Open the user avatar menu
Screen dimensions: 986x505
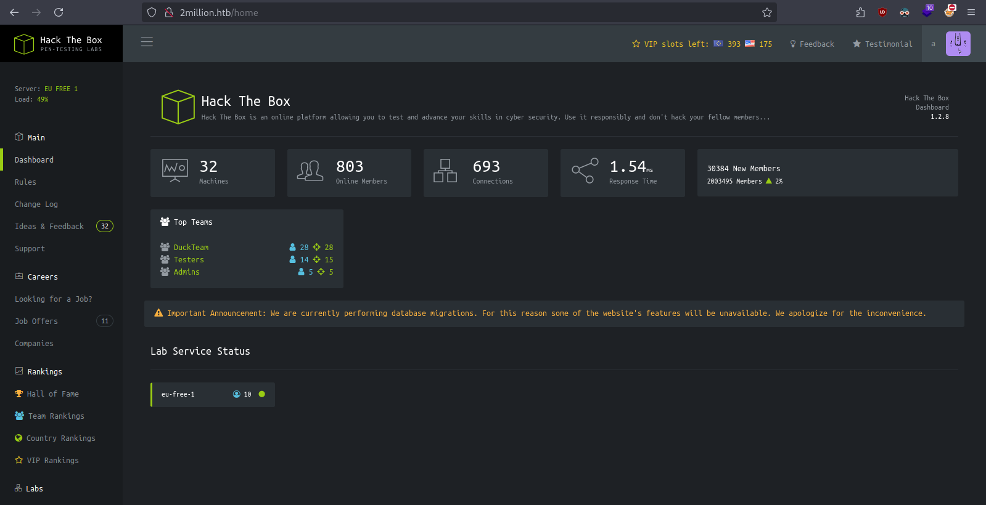[958, 44]
